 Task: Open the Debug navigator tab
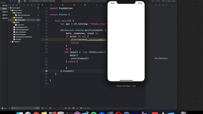click(31, 5)
